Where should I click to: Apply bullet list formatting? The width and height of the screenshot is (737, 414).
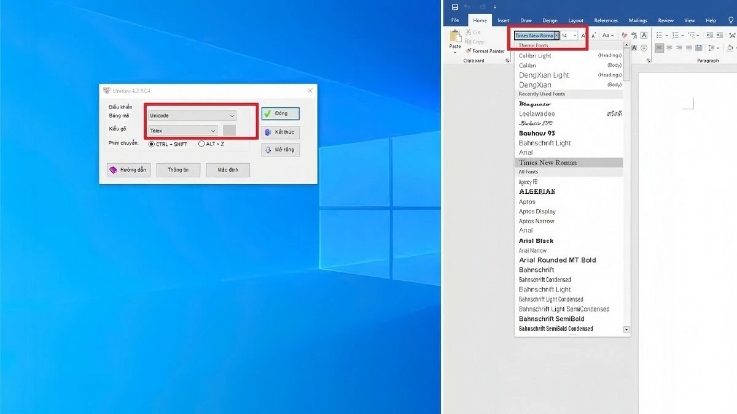659,35
